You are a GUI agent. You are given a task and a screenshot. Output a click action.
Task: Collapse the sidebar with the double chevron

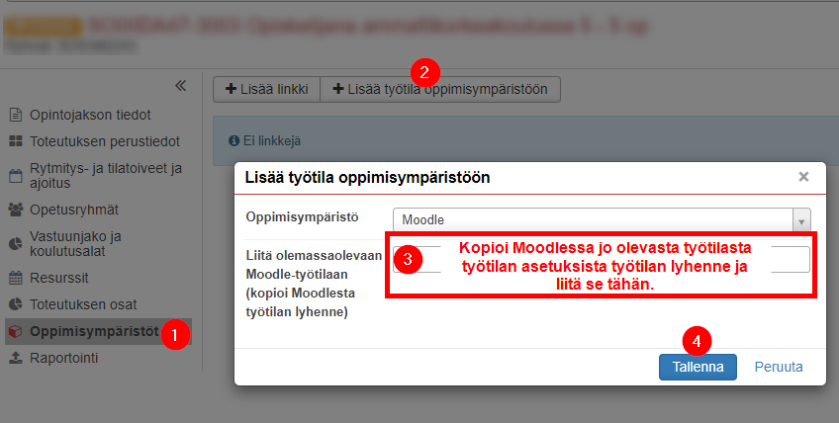pos(180,86)
